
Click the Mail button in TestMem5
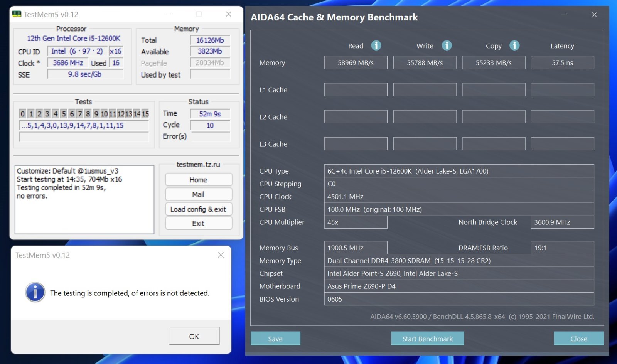199,194
